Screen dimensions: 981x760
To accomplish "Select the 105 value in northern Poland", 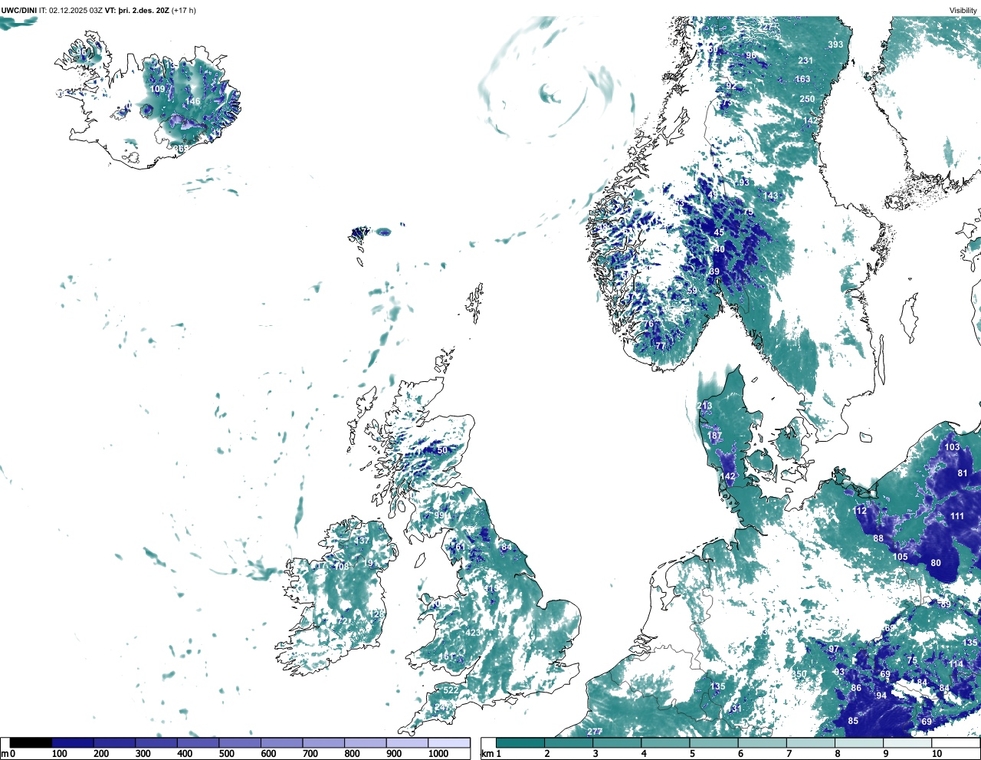I will tap(901, 557).
